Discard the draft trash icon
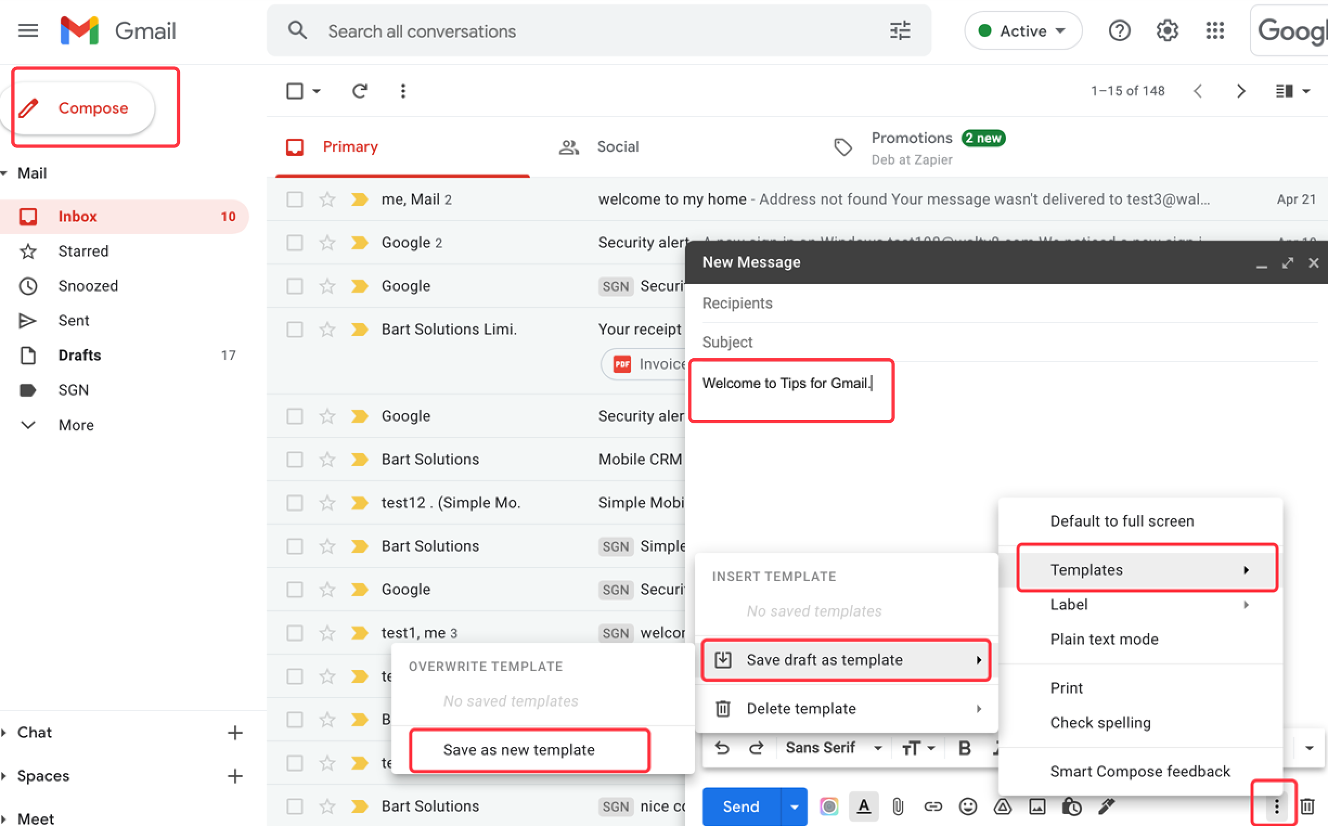Screen dimensions: 1328x826 click(x=1307, y=806)
